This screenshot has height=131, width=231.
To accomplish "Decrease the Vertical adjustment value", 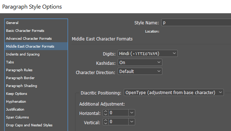I will point(105,123).
